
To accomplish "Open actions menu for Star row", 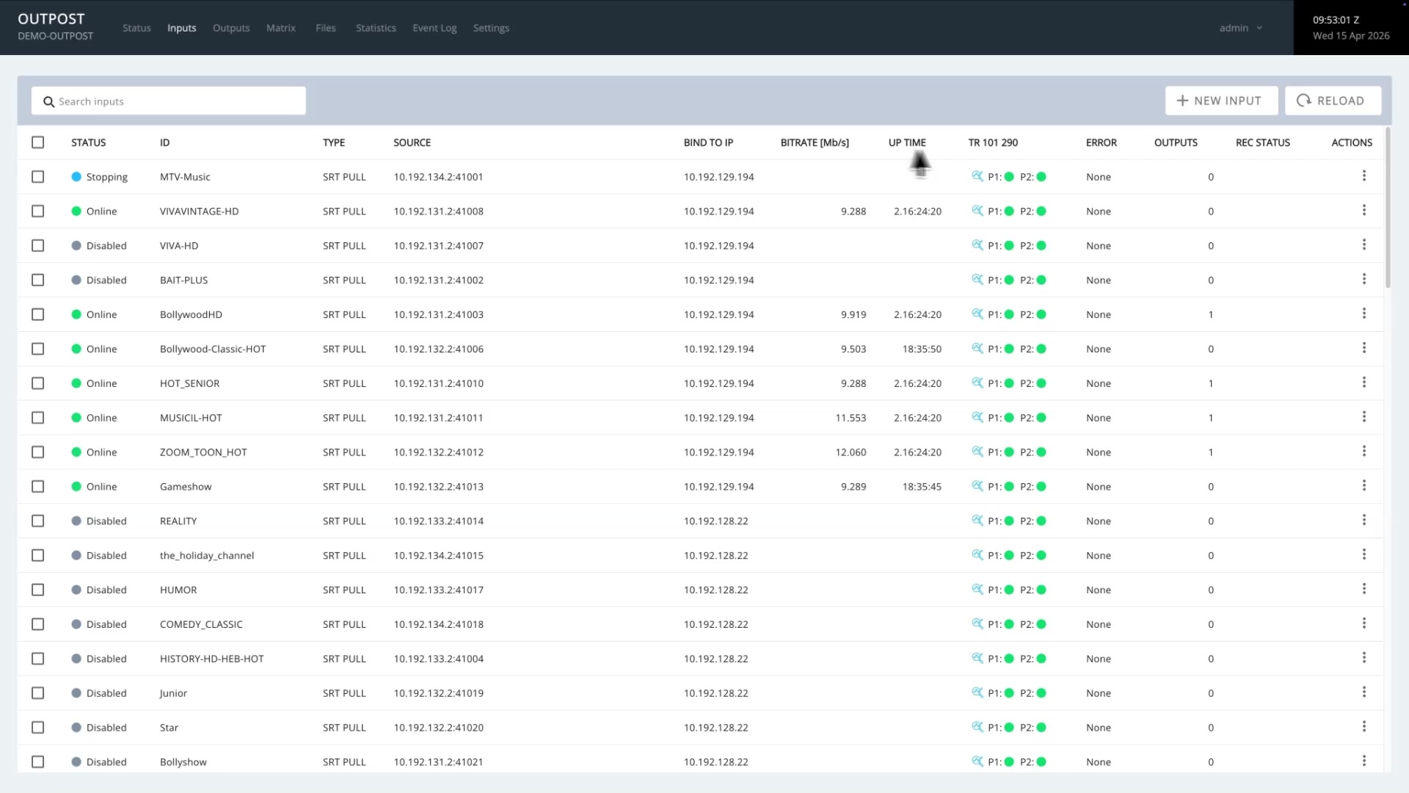I will coord(1364,727).
